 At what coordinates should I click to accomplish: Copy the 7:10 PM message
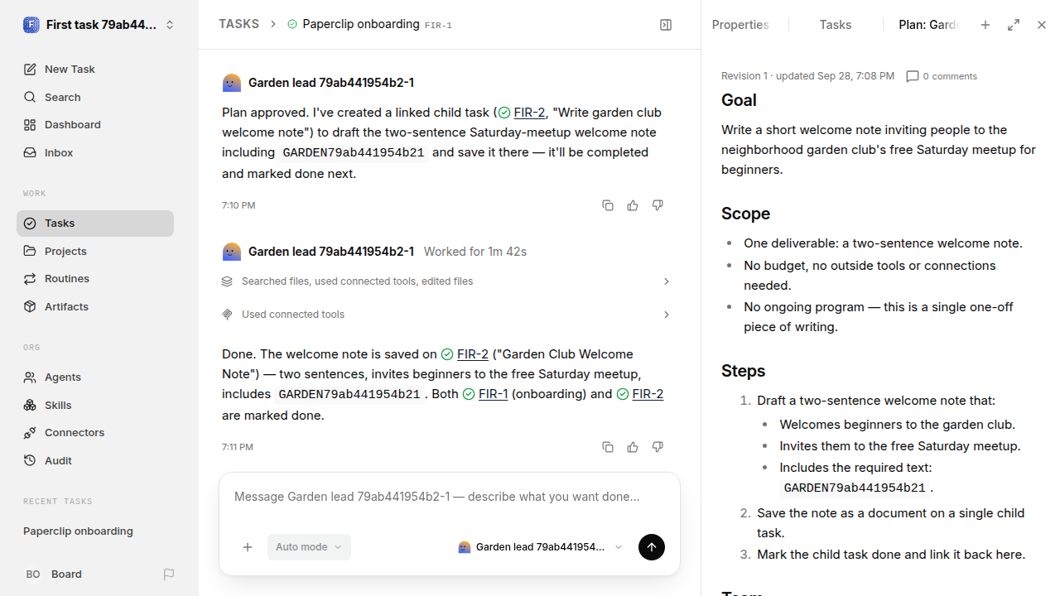pyautogui.click(x=608, y=205)
